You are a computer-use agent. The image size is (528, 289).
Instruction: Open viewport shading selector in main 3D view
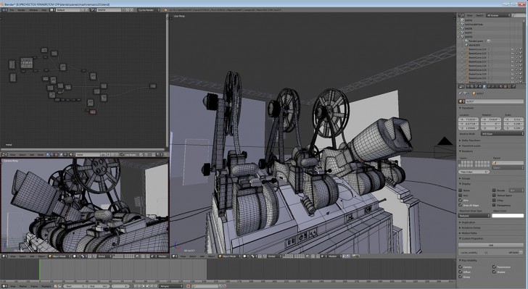246,256
